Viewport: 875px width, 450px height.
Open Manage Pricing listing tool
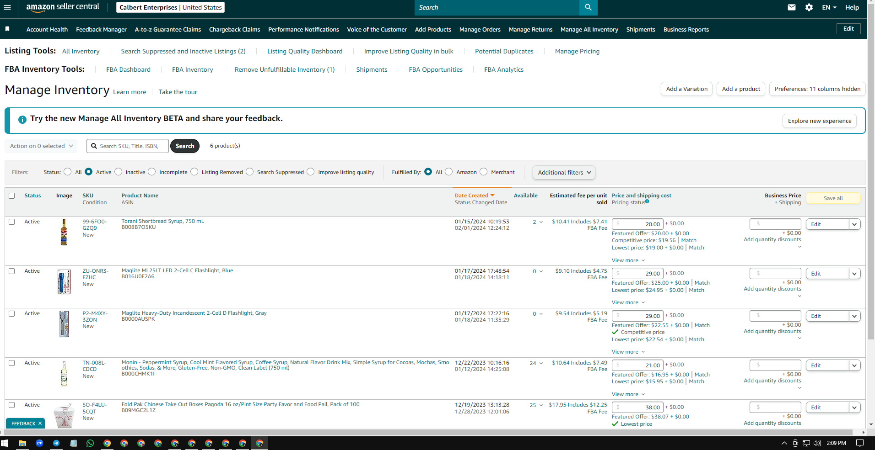(577, 51)
